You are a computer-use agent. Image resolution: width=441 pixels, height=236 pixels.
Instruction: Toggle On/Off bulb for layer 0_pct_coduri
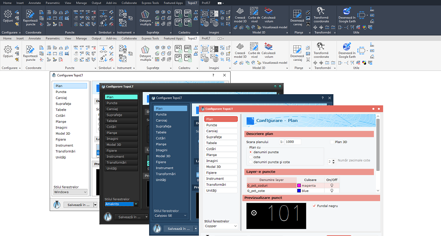coord(332,185)
